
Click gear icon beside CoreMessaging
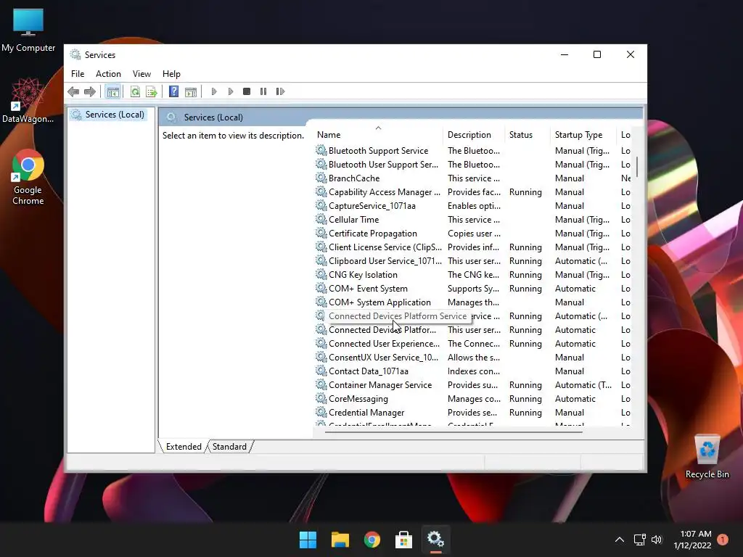point(321,398)
